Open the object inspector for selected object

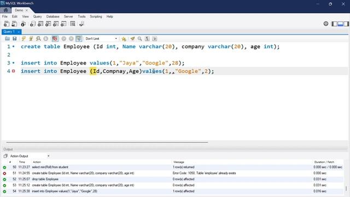coord(23,24)
